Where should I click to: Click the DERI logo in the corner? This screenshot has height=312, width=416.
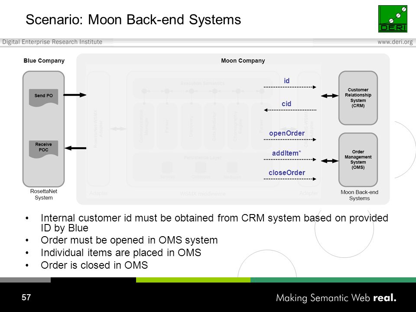coord(393,19)
